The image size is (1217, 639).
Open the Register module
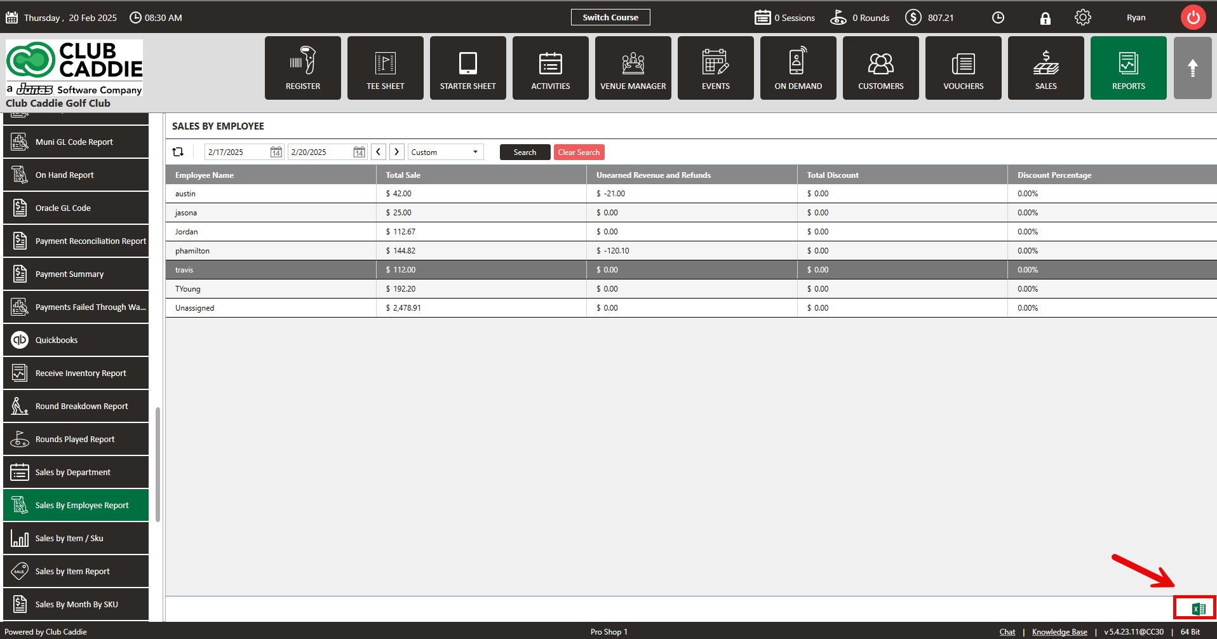click(x=303, y=68)
